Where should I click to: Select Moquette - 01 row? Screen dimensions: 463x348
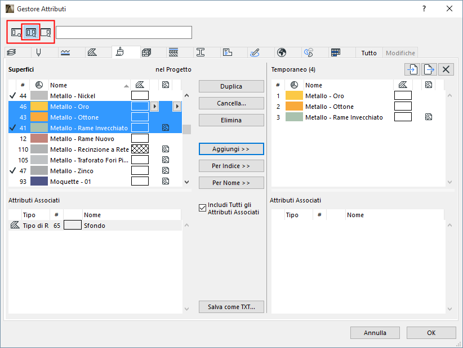point(95,181)
